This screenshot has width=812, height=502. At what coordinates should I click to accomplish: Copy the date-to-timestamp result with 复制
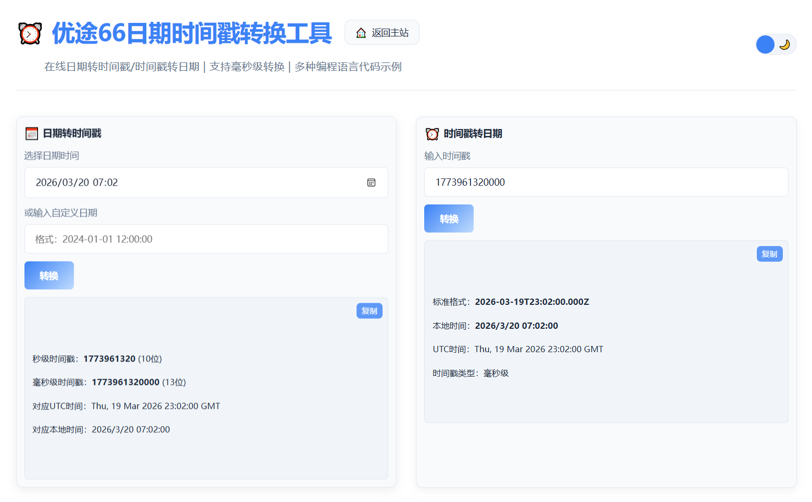369,311
